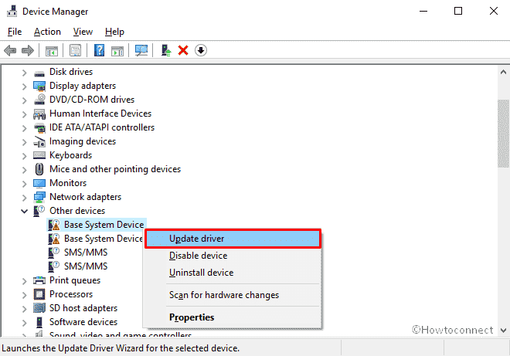Click the vertical scrollbar thumb
This screenshot has height=356, width=510.
coord(503,131)
